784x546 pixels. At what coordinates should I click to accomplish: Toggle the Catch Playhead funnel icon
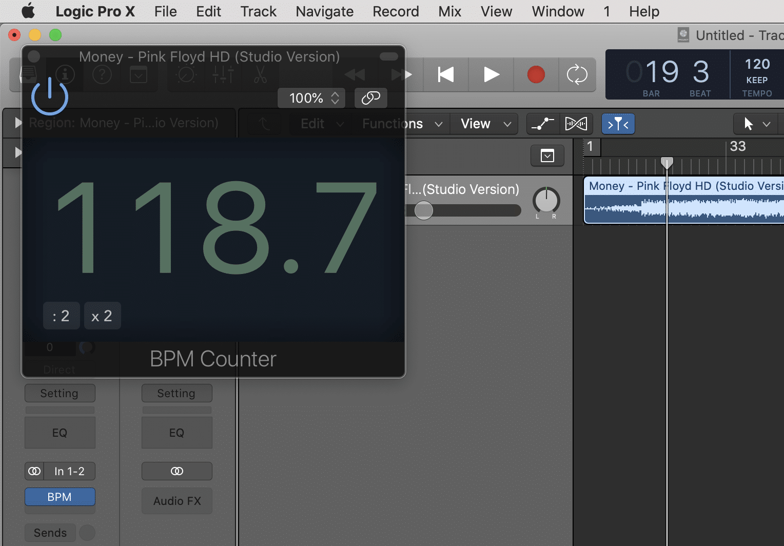[618, 124]
